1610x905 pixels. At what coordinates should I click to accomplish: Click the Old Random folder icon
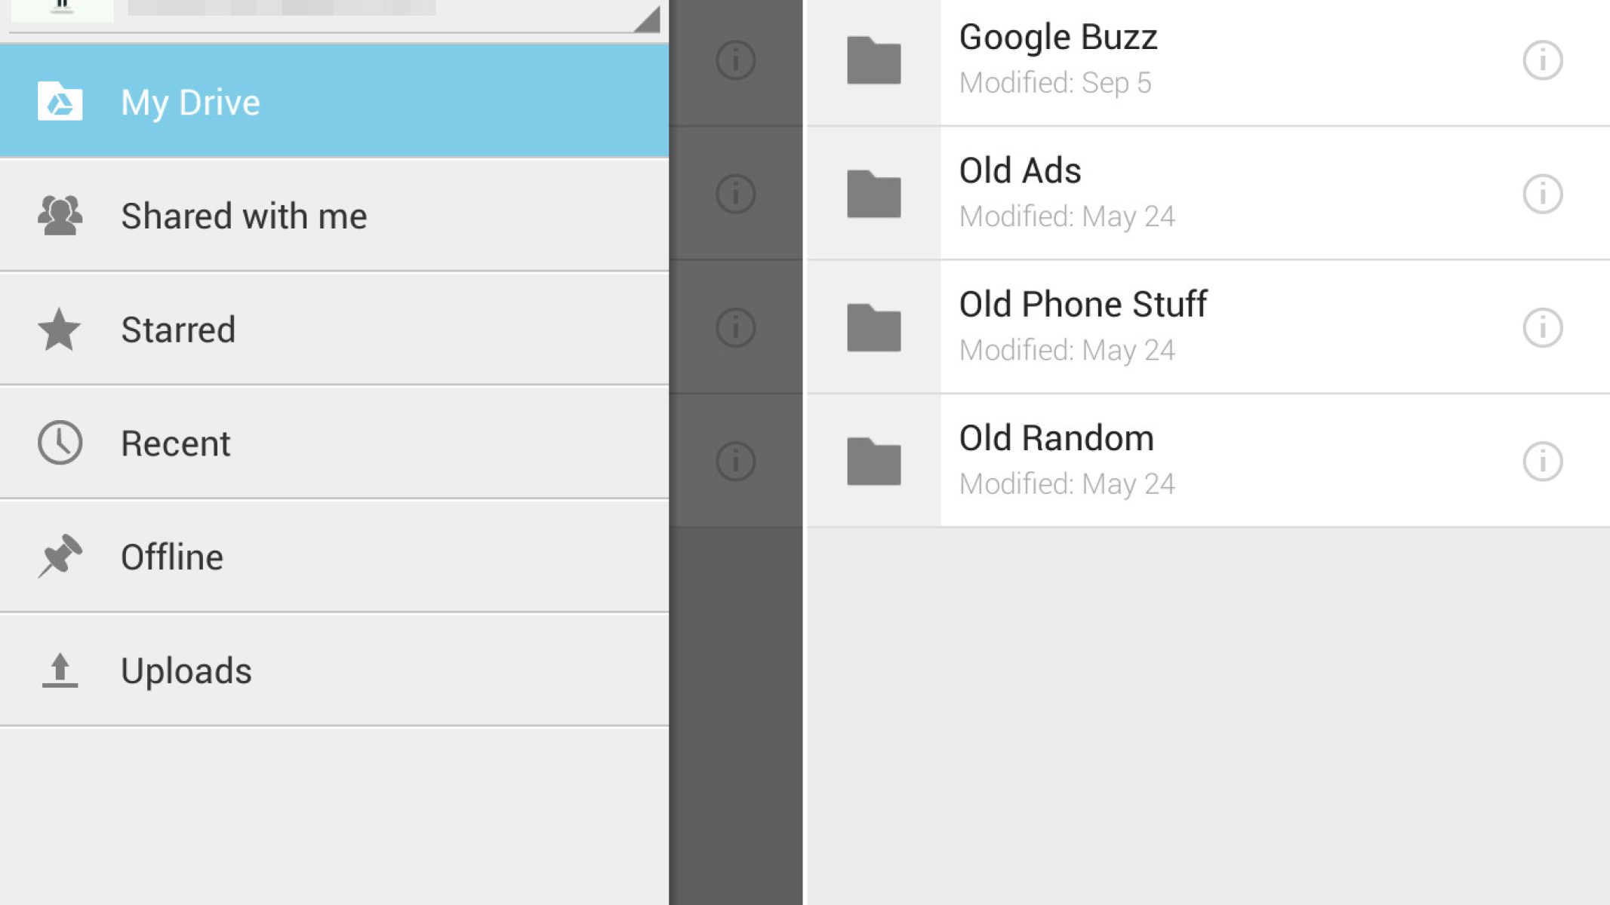point(873,461)
